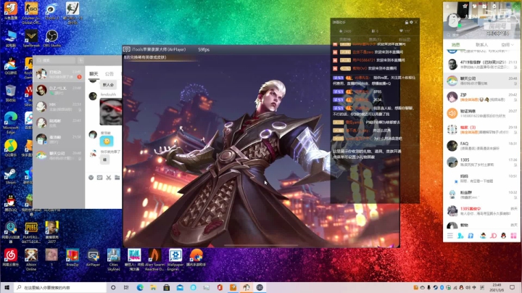The width and height of the screenshot is (522, 293).
Task: Open the 1305 conversation in QQ list
Action: click(481, 162)
